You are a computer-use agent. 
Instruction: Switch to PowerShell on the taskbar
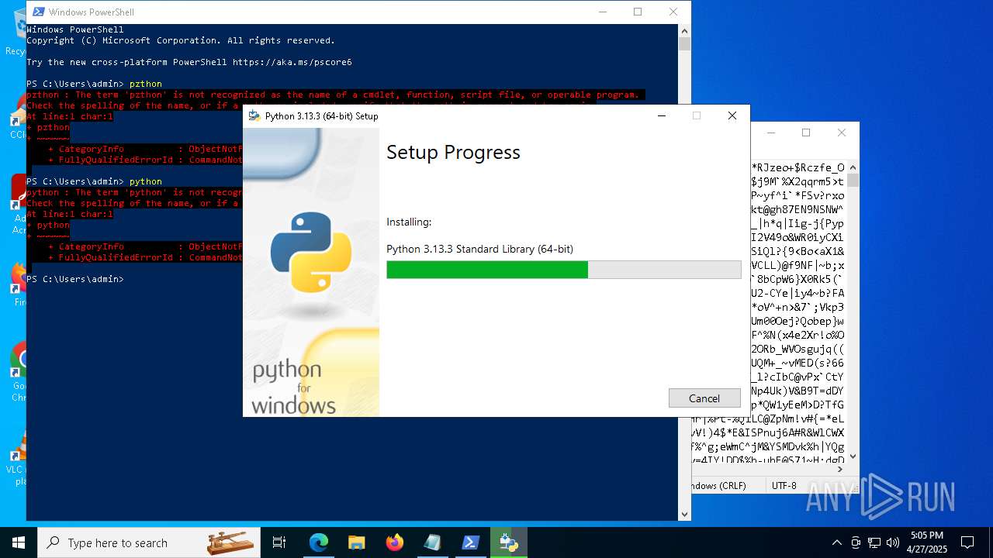[471, 542]
